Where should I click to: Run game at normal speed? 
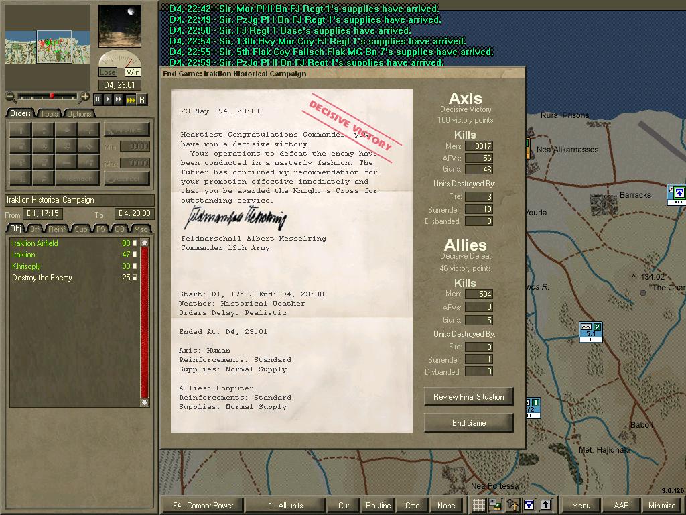pyautogui.click(x=108, y=99)
